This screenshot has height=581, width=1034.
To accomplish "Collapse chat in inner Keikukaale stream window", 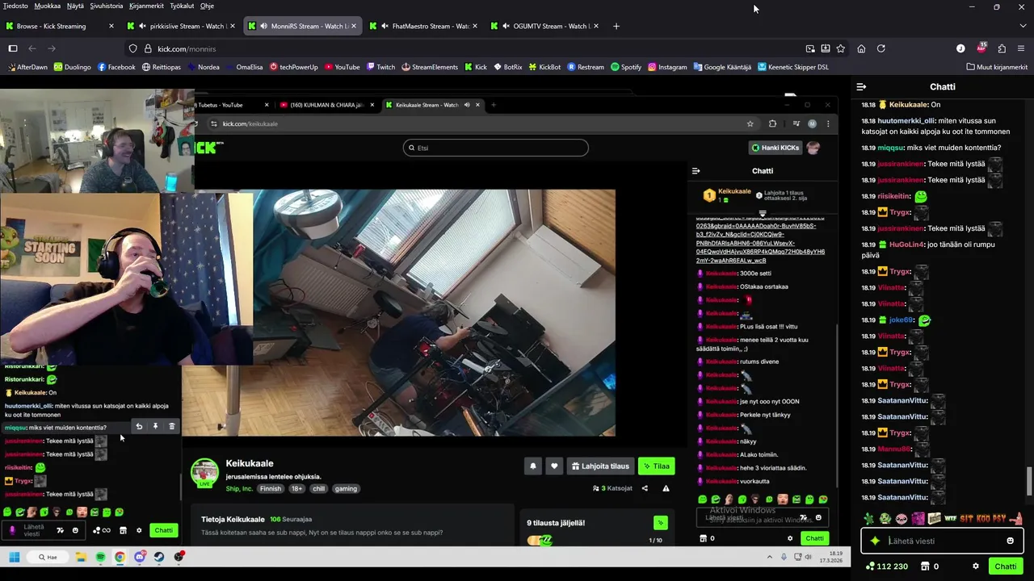I will (696, 170).
